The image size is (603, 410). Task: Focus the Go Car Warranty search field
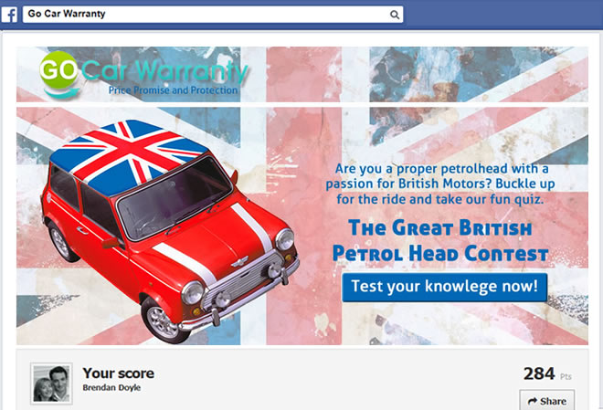[x=213, y=15]
